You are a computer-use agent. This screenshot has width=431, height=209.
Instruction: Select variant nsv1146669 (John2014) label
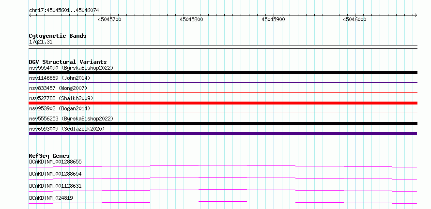[x=60, y=78]
